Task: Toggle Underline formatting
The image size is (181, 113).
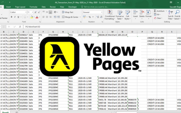Action: [x=18, y=17]
